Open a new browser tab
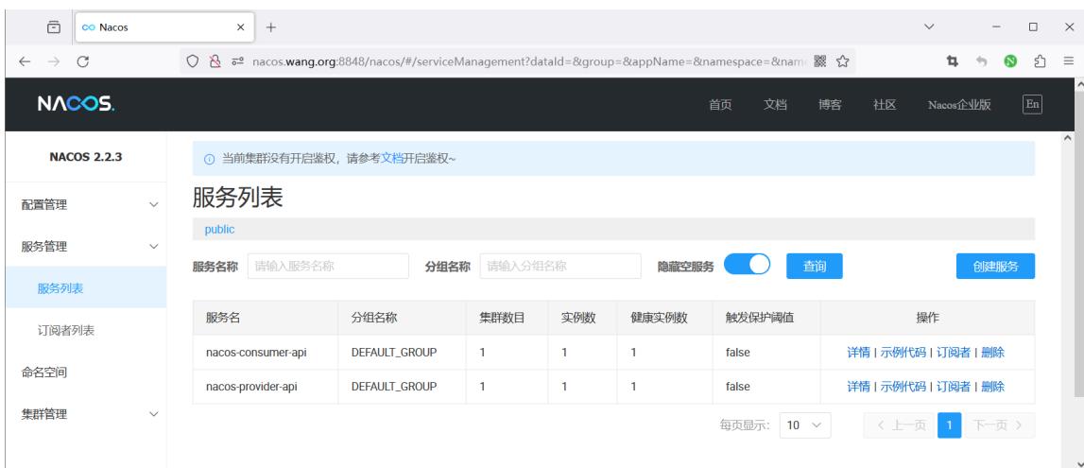The height and width of the screenshot is (468, 1084). [x=271, y=27]
